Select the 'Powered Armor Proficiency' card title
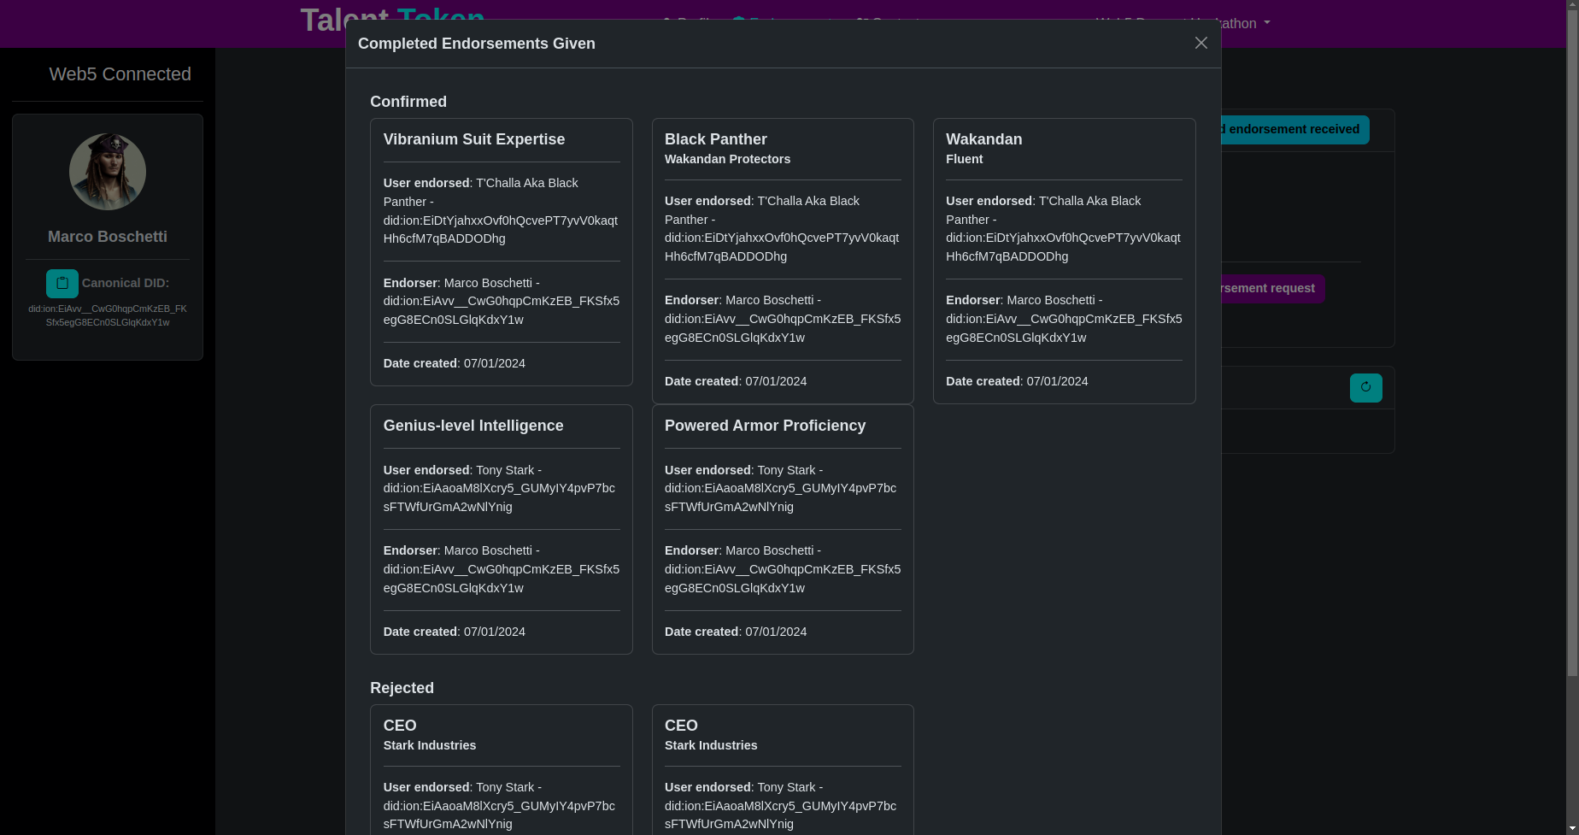 tap(765, 426)
